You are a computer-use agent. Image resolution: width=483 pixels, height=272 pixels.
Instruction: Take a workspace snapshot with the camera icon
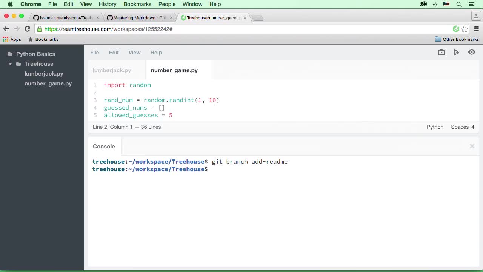(x=441, y=53)
